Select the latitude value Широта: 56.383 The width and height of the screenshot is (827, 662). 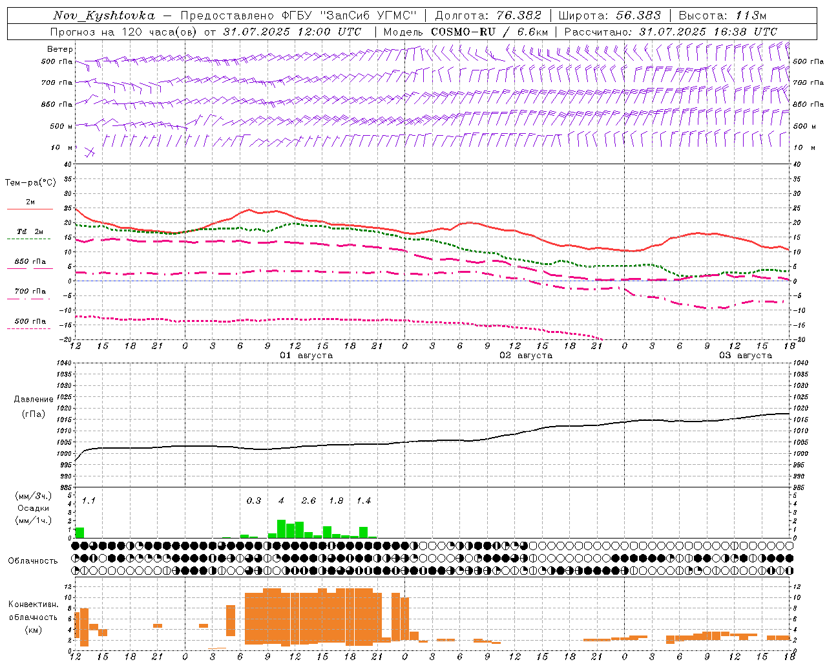tap(610, 16)
